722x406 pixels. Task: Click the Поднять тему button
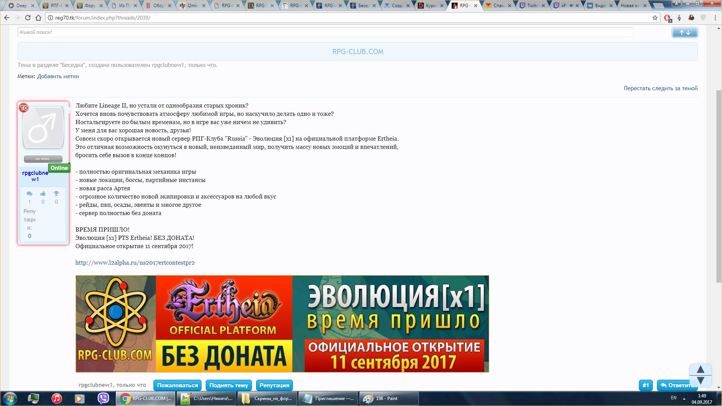tap(229, 385)
